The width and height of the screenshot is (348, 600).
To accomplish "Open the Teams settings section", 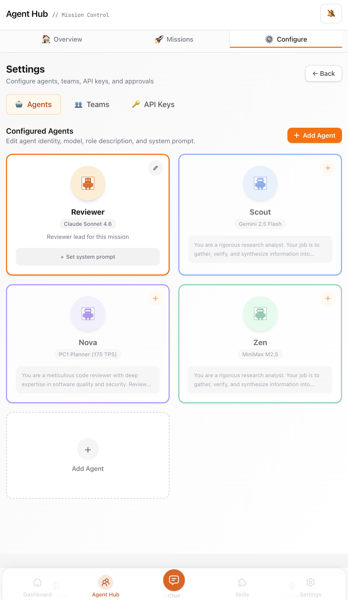I will 92,104.
